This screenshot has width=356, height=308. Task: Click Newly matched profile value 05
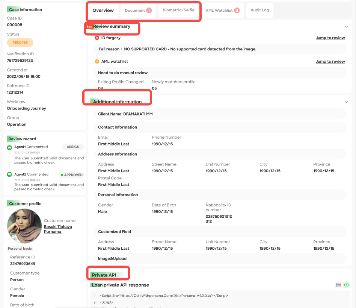pyautogui.click(x=154, y=88)
